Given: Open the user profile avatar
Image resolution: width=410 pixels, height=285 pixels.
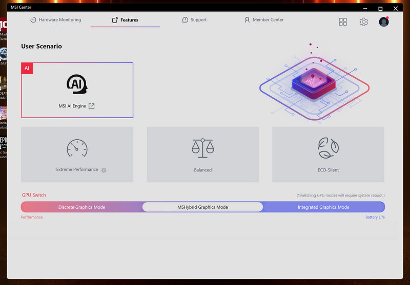Looking at the screenshot, I should click(x=383, y=22).
